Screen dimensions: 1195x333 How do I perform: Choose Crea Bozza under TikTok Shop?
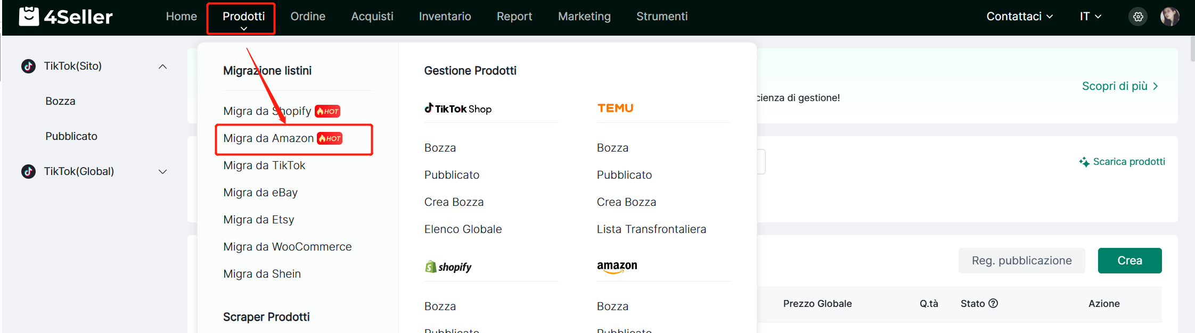(x=454, y=202)
